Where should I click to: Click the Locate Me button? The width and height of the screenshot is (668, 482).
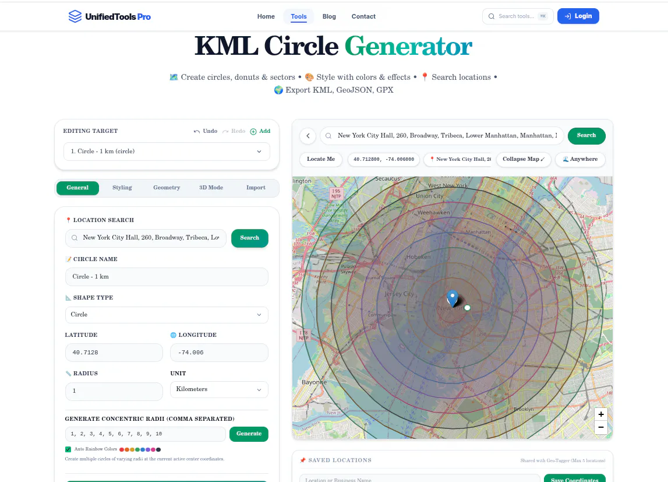(321, 159)
